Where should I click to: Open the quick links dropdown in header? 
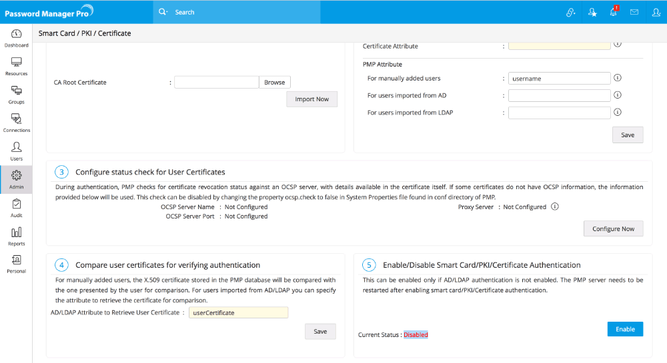coord(570,12)
